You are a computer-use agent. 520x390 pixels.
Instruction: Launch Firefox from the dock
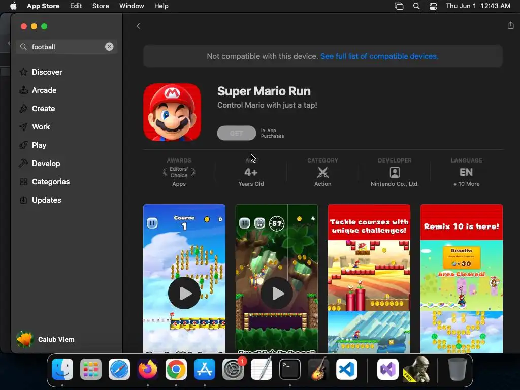pos(148,369)
